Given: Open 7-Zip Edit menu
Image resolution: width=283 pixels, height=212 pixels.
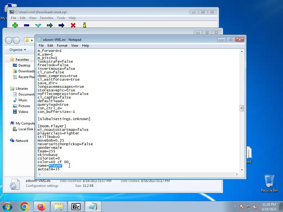Looking at the screenshot, I should coord(23,18).
